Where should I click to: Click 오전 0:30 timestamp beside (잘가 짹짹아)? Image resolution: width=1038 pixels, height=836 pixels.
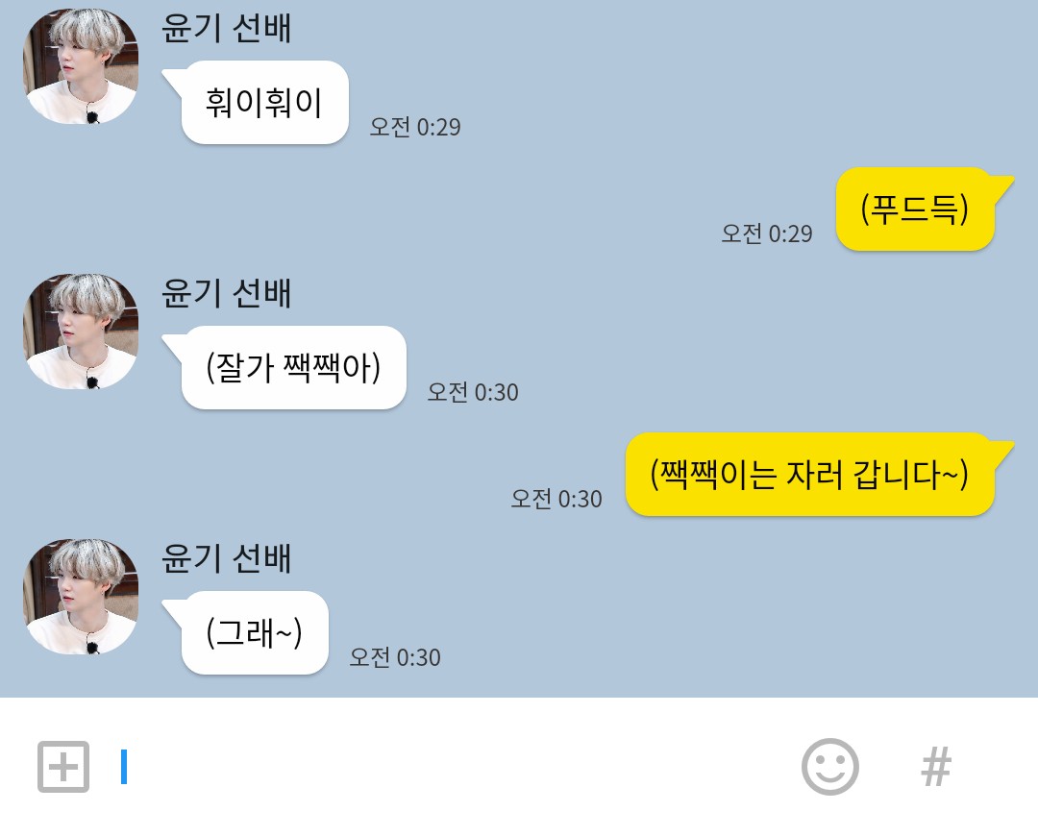(473, 392)
